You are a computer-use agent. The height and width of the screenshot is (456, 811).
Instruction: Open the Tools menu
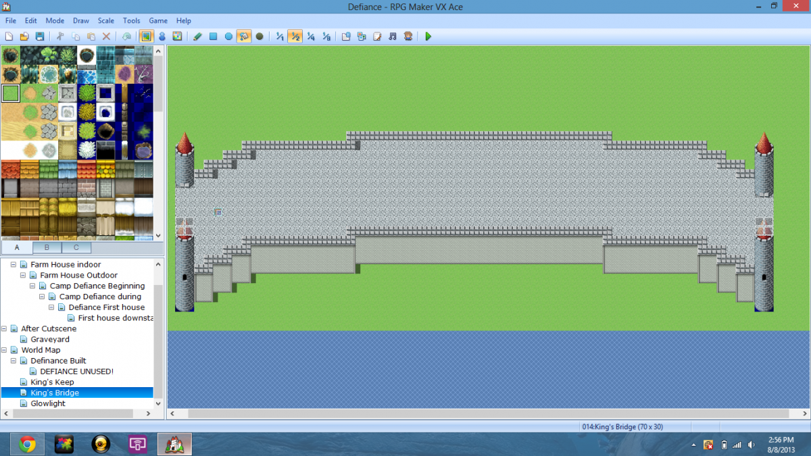pyautogui.click(x=132, y=21)
